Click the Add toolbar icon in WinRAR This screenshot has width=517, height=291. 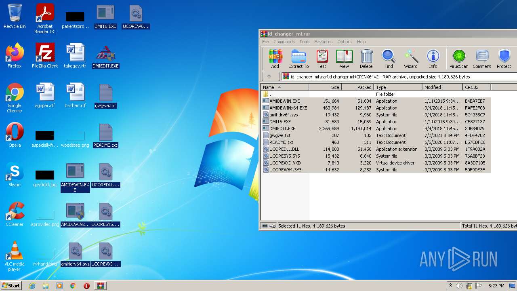click(x=275, y=59)
